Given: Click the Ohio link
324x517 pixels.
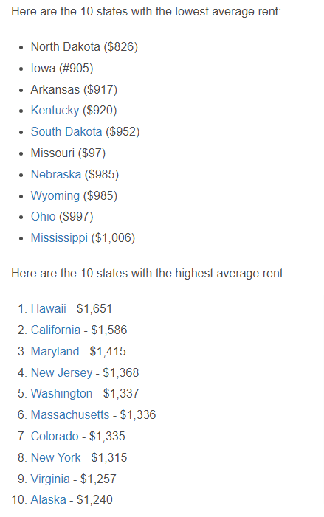Looking at the screenshot, I should [44, 217].
